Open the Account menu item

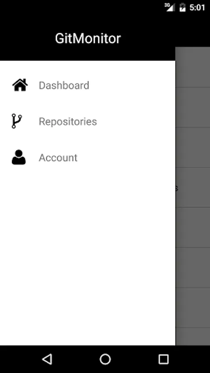88,157
